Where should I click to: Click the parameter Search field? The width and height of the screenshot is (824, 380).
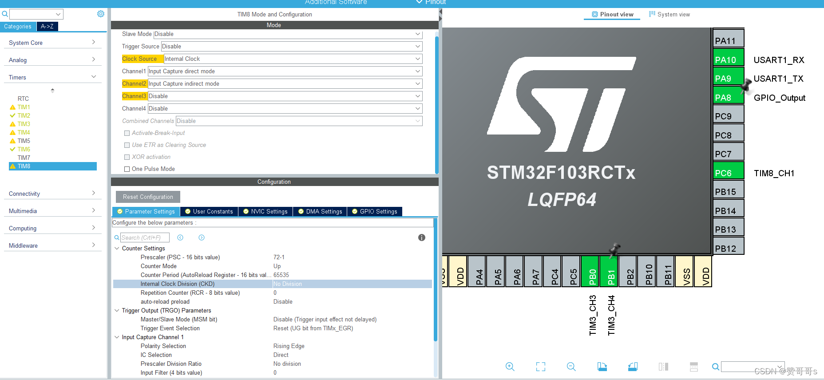pos(145,238)
